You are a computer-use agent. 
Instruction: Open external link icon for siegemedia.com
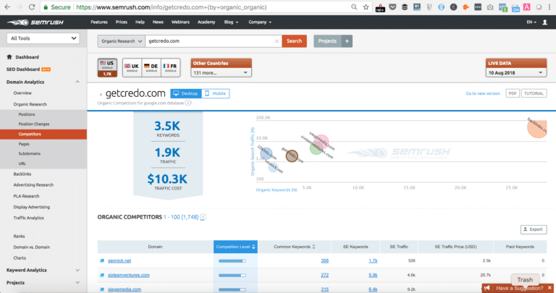click(x=102, y=289)
